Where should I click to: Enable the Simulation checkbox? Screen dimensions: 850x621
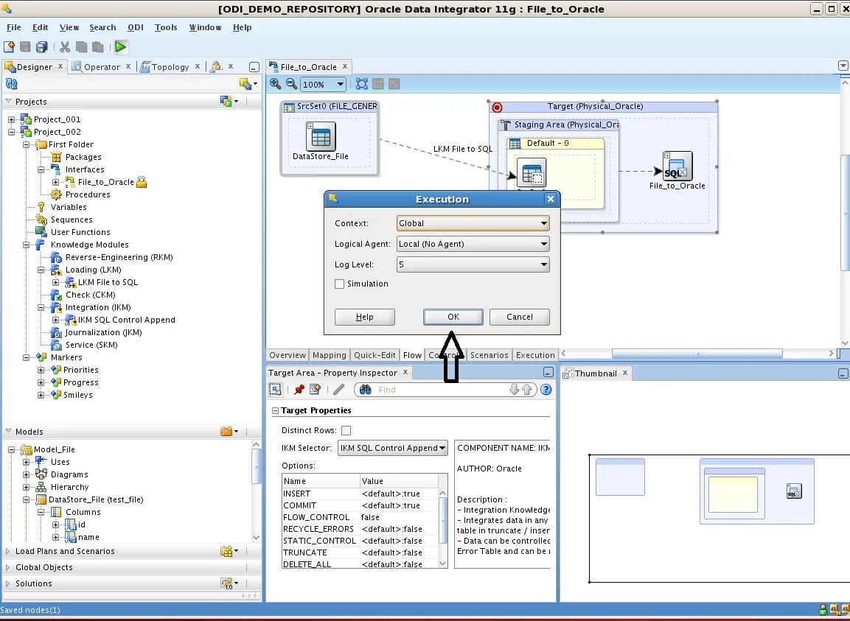pos(339,284)
